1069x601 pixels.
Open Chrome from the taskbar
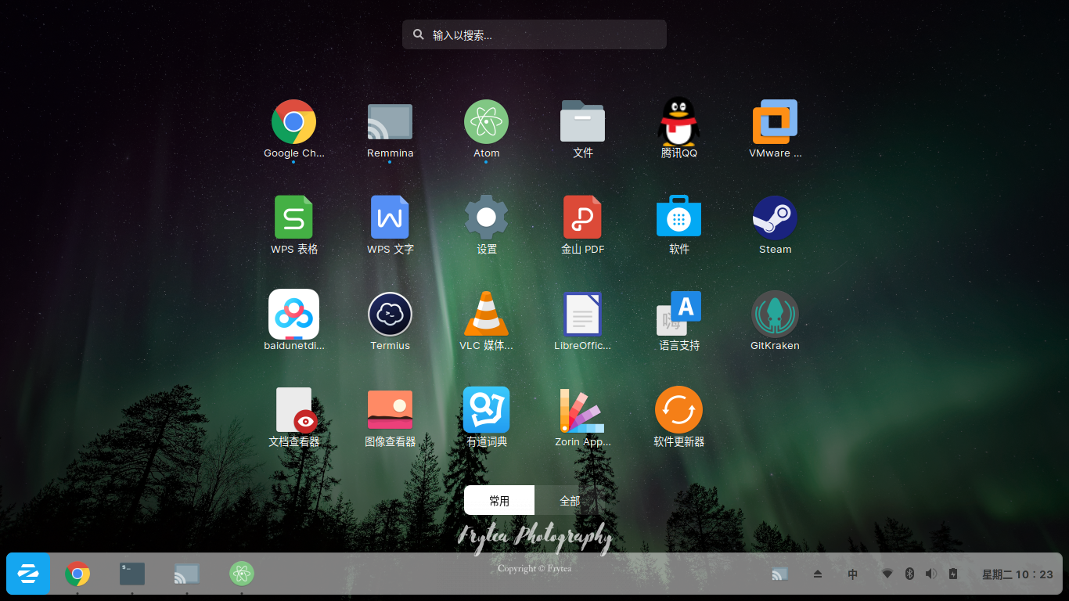pos(77,574)
